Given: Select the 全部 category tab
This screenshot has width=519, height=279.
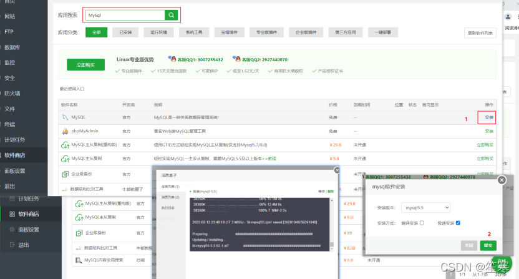Looking at the screenshot, I should click(96, 32).
